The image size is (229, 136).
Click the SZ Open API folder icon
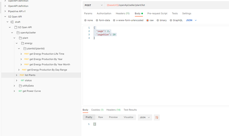click(16, 27)
